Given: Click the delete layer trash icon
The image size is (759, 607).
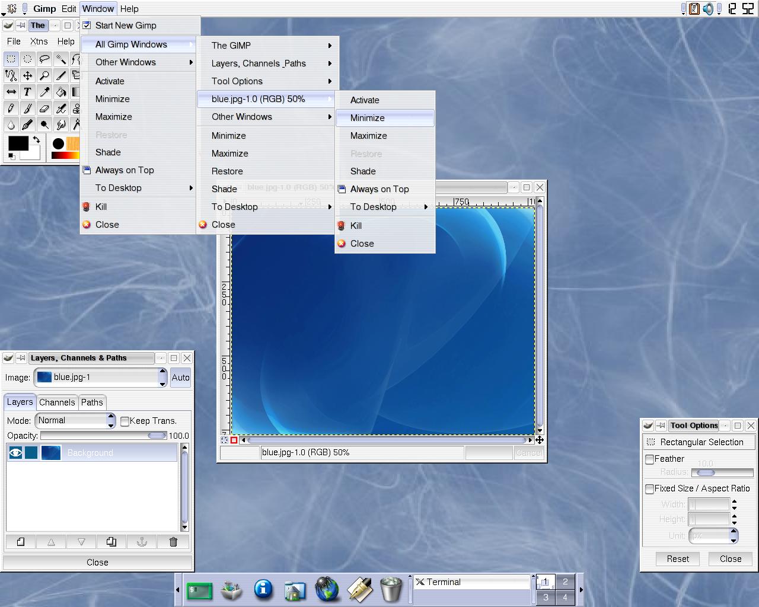Looking at the screenshot, I should click(x=173, y=542).
